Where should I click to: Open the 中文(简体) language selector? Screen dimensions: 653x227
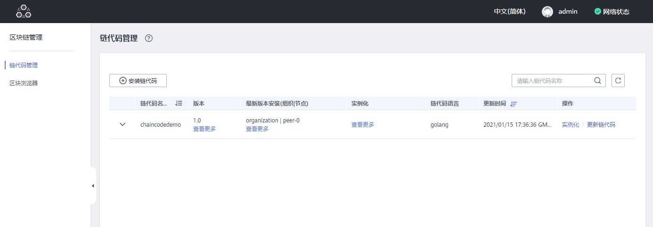509,12
